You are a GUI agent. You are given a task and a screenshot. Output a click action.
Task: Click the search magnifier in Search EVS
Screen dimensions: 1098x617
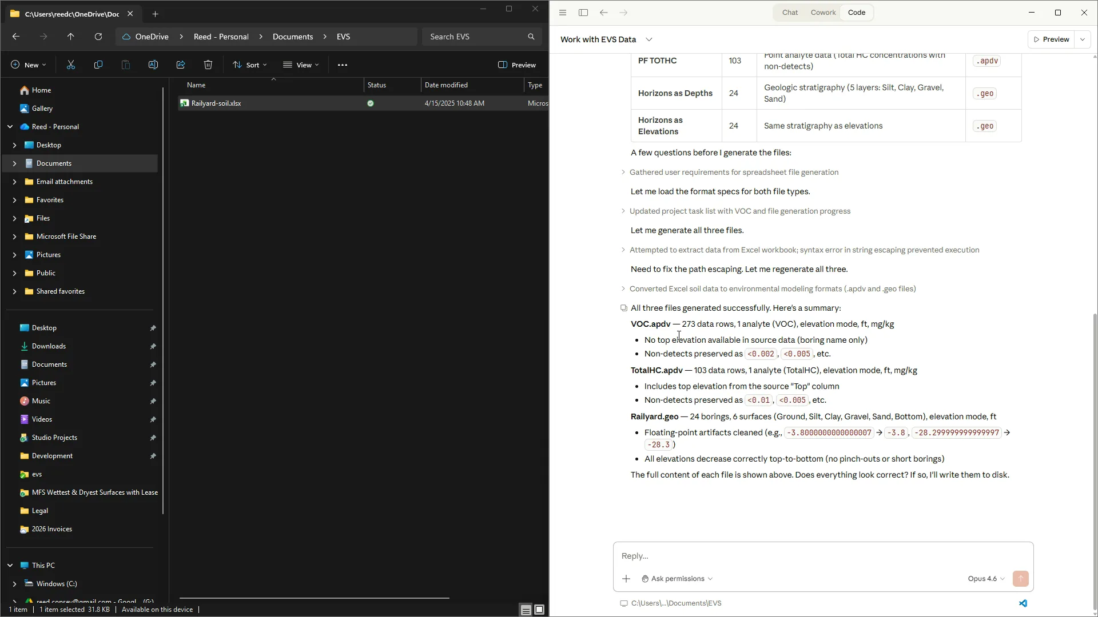(531, 37)
